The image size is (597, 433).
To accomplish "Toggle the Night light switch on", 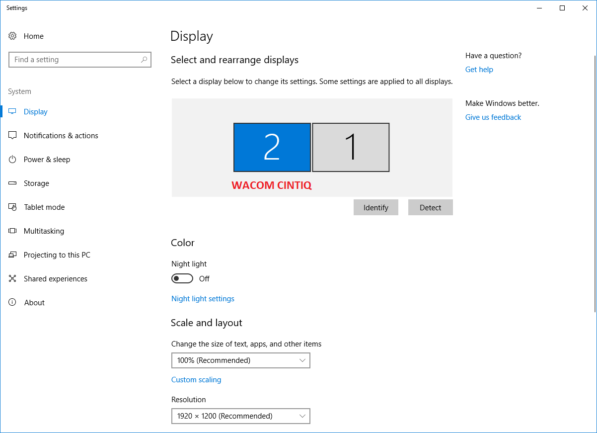I will click(182, 278).
